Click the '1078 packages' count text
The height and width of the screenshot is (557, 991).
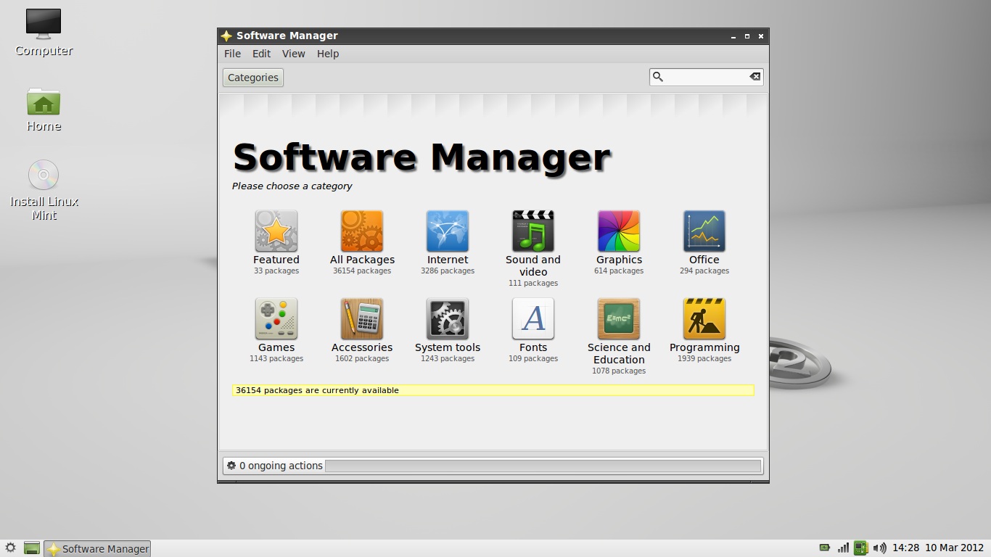tap(619, 371)
